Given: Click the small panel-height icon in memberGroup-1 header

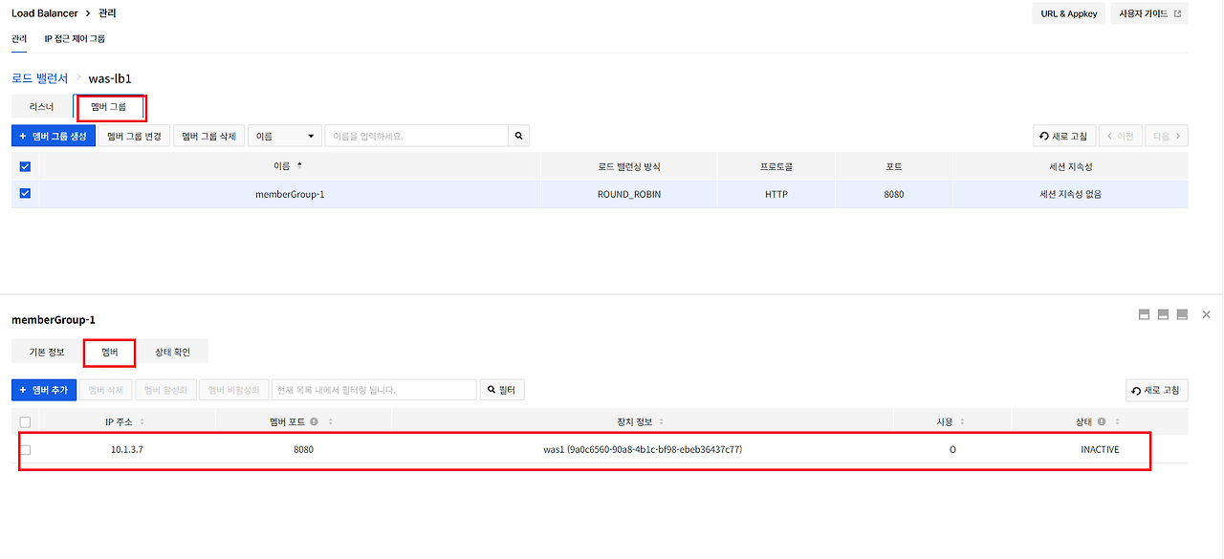Looking at the screenshot, I should (1144, 314).
